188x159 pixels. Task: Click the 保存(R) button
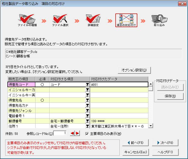click(x=170, y=96)
